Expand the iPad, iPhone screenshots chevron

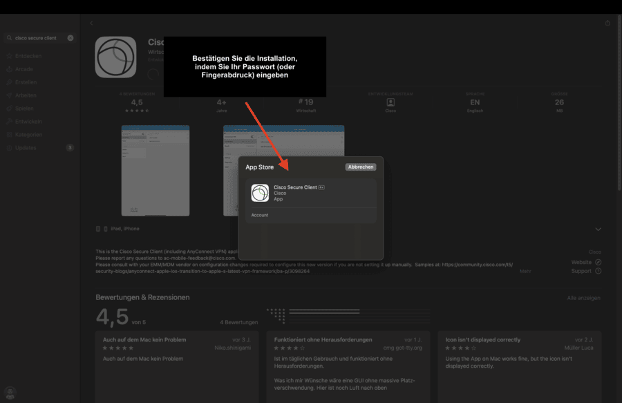598,229
